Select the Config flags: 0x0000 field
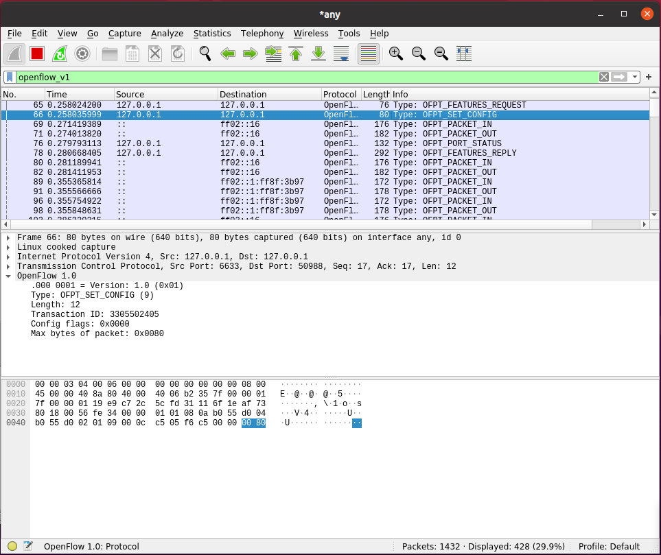Screen dimensions: 661x555 [80, 324]
